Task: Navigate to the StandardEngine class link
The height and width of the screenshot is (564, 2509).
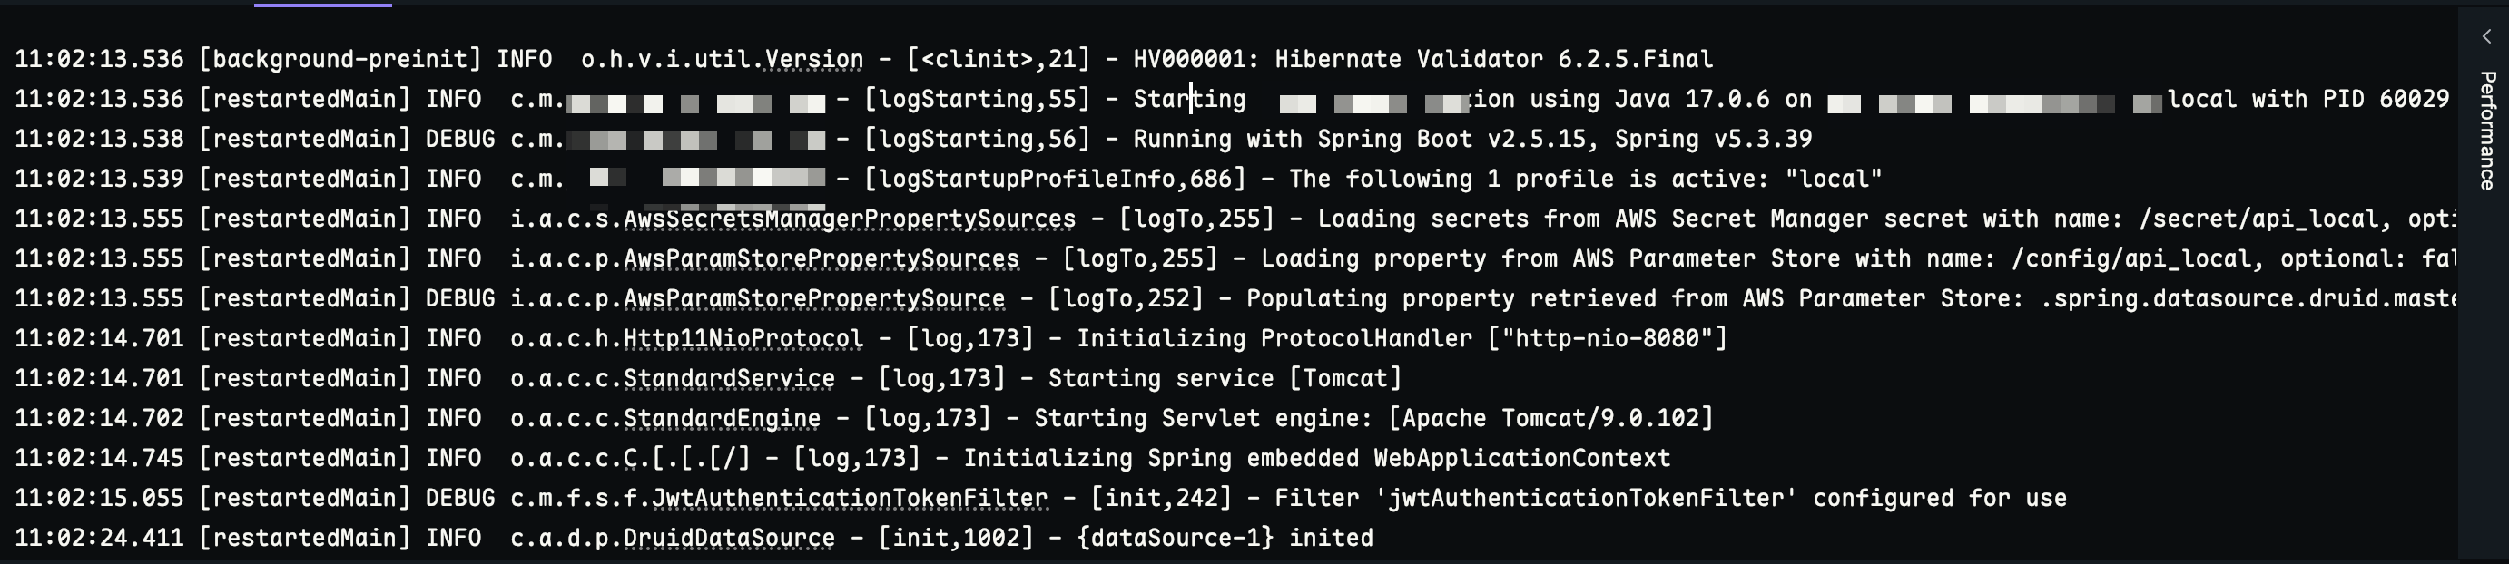Action: coord(722,418)
